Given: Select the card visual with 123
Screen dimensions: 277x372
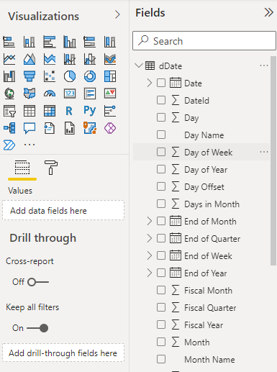Looking at the screenshot, I should [x=70, y=94].
